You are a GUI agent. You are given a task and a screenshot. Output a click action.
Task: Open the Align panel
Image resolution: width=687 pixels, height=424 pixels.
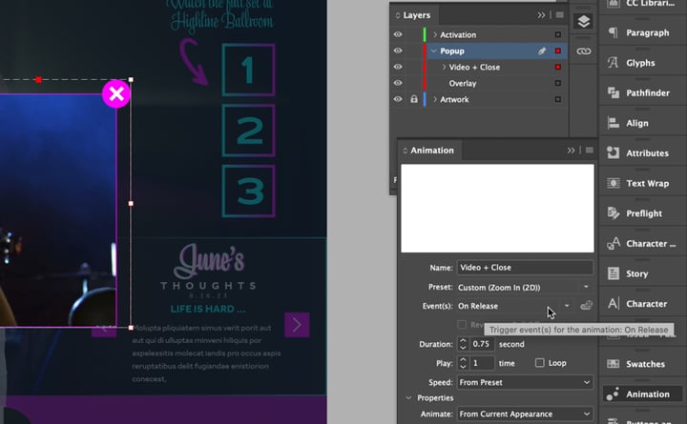(642, 124)
